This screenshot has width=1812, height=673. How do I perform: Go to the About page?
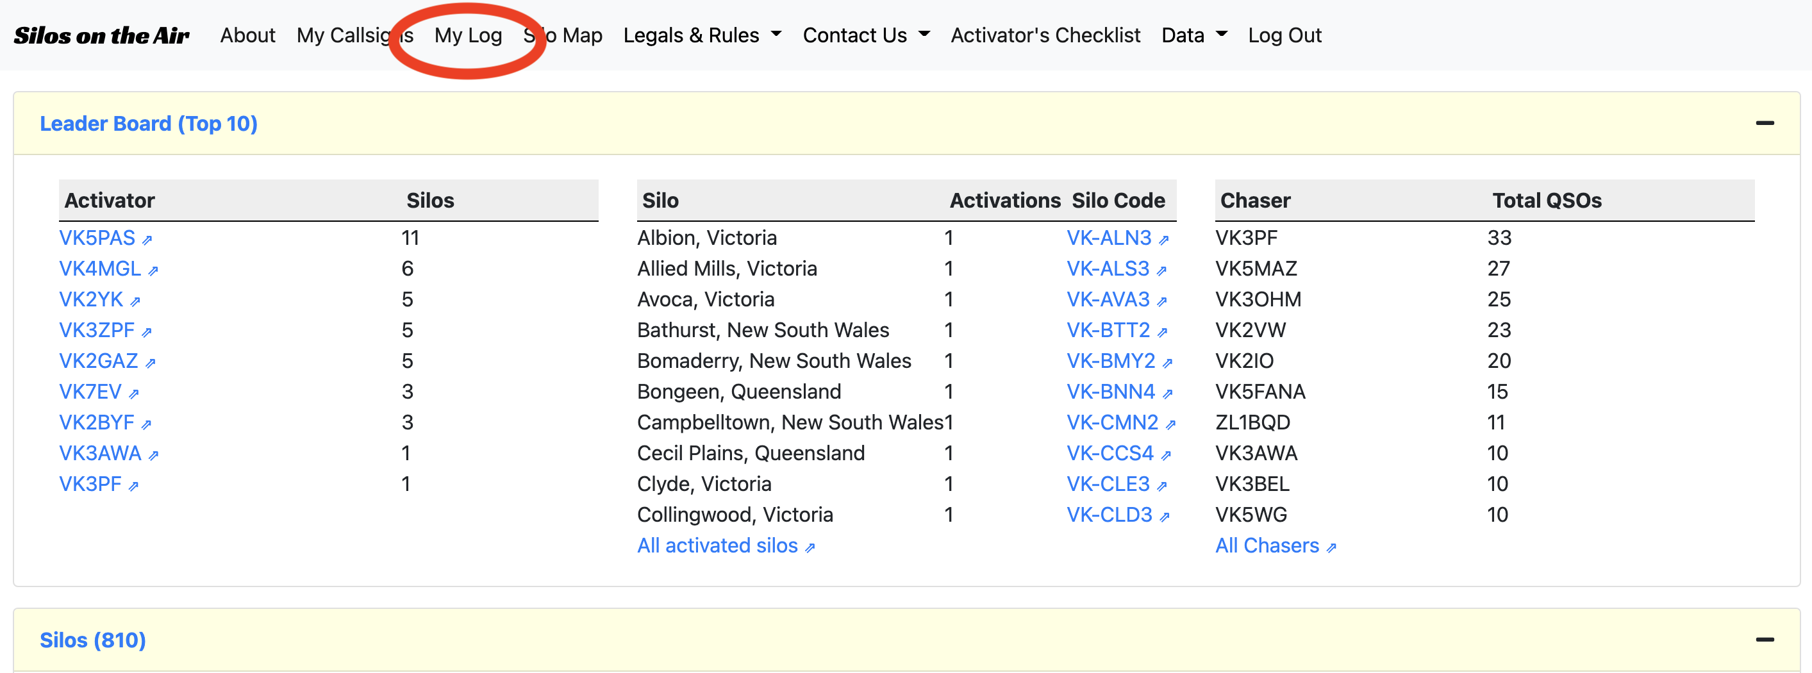247,35
